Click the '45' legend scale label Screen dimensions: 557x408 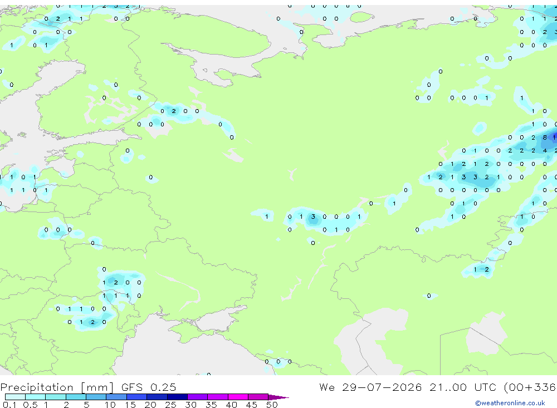(252, 405)
